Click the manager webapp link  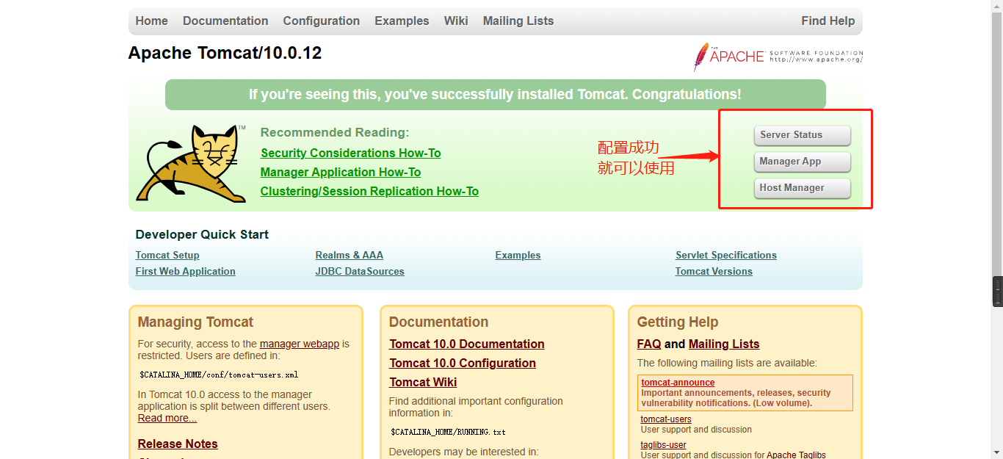[x=300, y=344]
